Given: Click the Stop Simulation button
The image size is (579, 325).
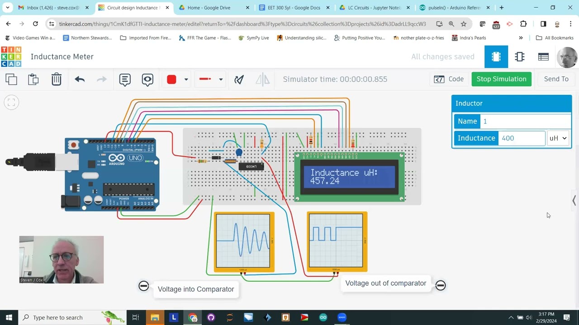Looking at the screenshot, I should (x=501, y=79).
